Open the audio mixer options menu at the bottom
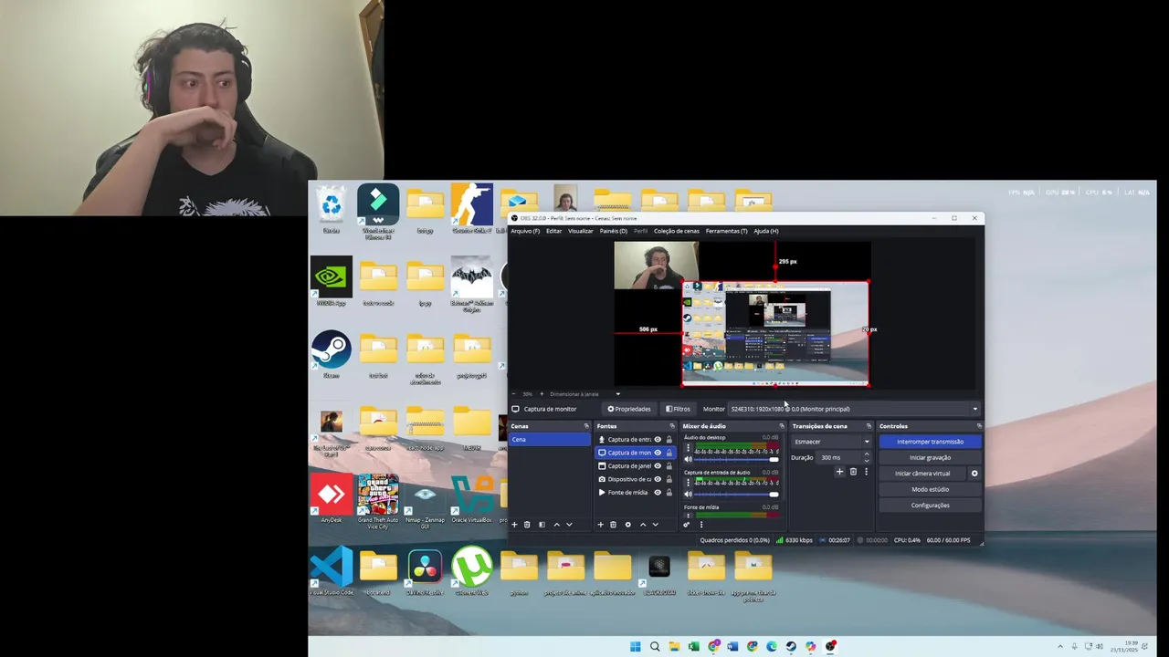 point(701,525)
